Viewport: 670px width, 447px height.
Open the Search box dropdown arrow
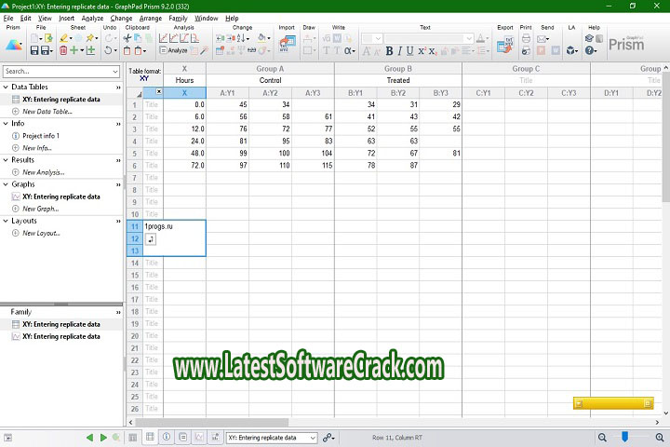point(116,71)
